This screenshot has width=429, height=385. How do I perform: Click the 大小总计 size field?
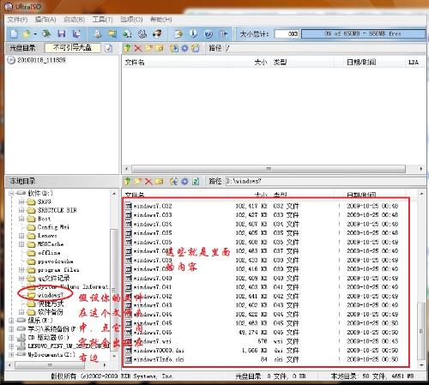(287, 33)
